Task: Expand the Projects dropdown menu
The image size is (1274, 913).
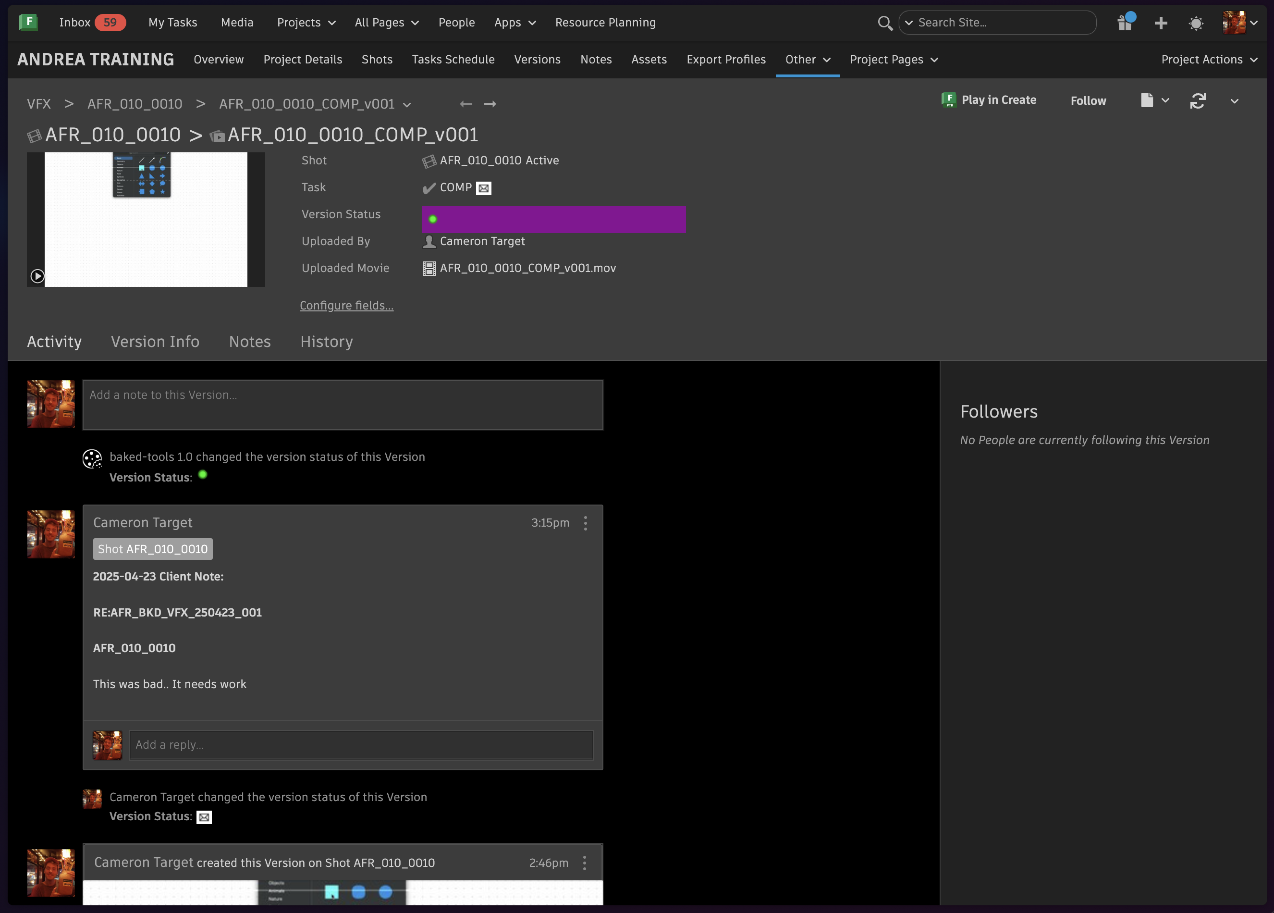Action: pos(306,23)
